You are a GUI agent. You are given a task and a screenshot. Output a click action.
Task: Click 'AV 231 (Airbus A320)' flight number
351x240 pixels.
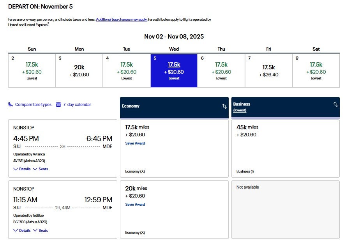pos(29,161)
